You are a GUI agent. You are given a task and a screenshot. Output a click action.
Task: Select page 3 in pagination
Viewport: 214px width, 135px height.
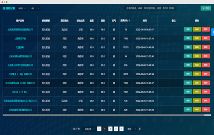(x=116, y=129)
